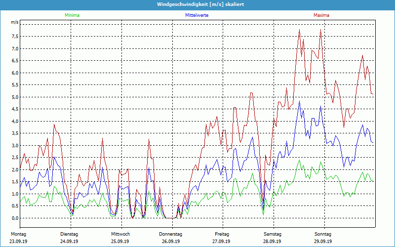Click the date 28.09.19

coord(272,241)
